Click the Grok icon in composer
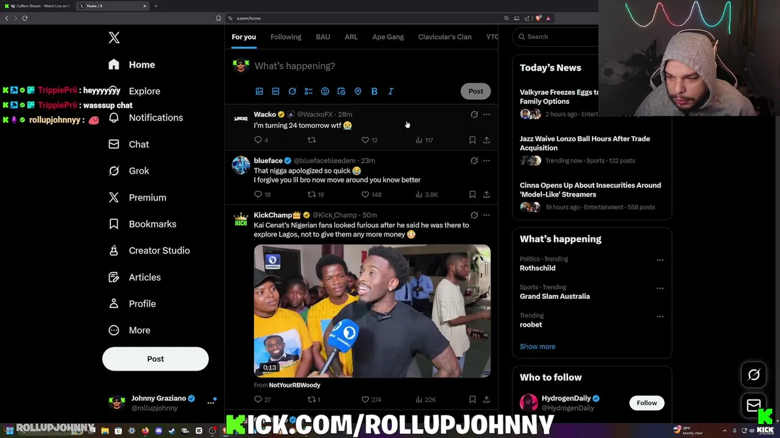780x438 pixels. [x=292, y=91]
